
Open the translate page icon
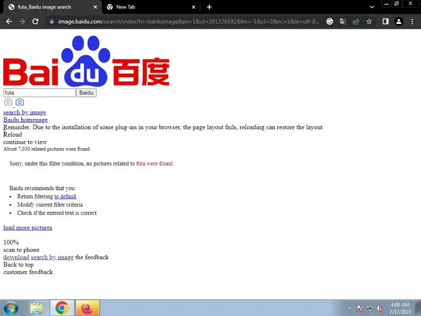tap(342, 21)
